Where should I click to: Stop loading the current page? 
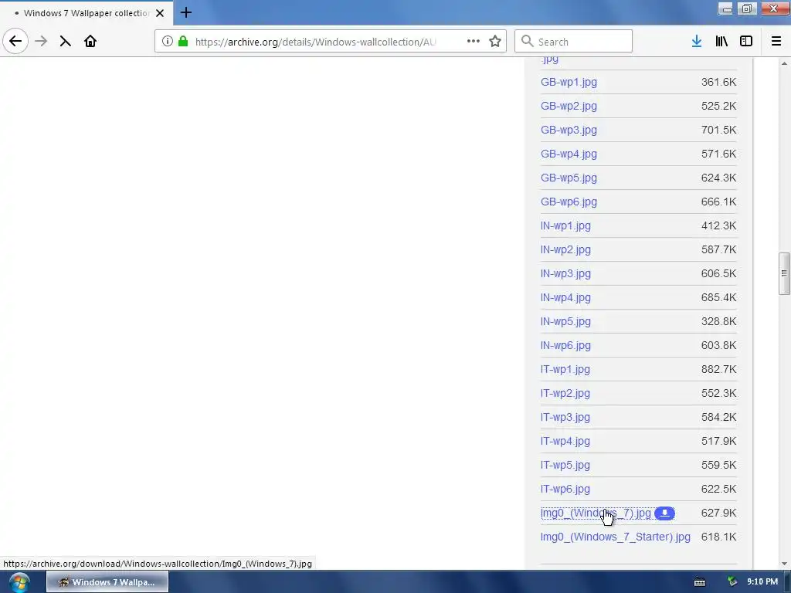coord(65,42)
